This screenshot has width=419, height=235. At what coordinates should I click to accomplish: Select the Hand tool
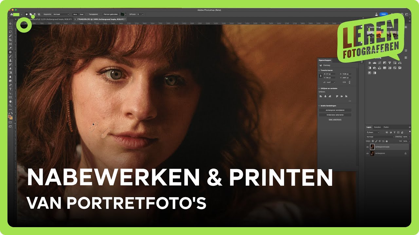pos(10,101)
